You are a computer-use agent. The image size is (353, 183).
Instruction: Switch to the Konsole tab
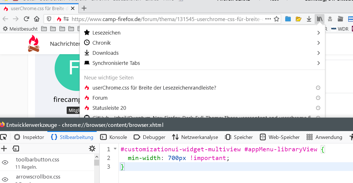[114, 137]
